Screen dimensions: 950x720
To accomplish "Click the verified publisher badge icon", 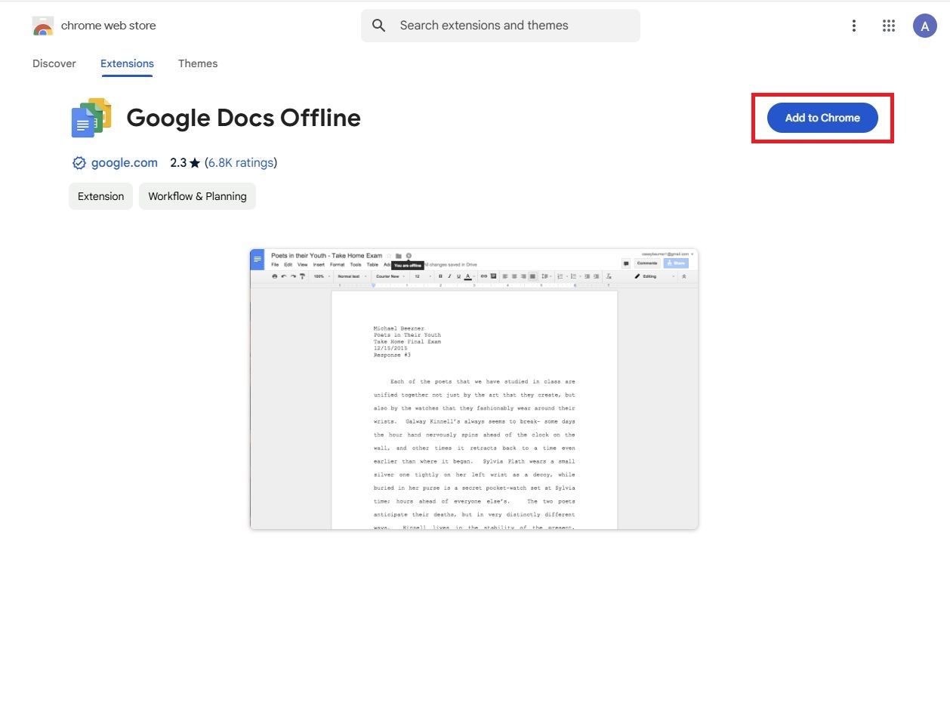I will (x=79, y=163).
